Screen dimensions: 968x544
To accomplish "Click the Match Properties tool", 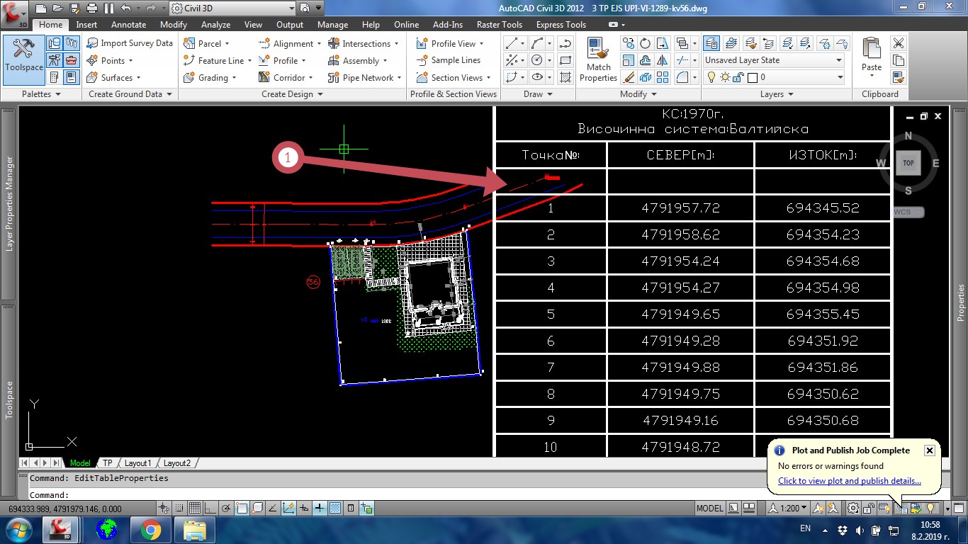I will click(x=599, y=60).
